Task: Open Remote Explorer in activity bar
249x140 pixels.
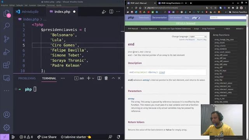Action: pos(7,78)
